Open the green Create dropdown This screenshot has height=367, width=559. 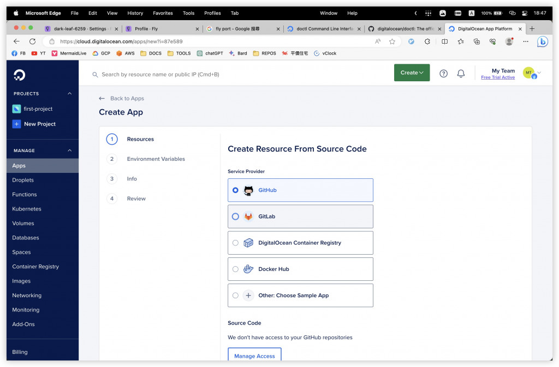point(412,73)
